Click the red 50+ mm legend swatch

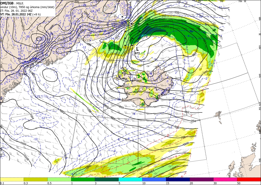tap(249, 179)
